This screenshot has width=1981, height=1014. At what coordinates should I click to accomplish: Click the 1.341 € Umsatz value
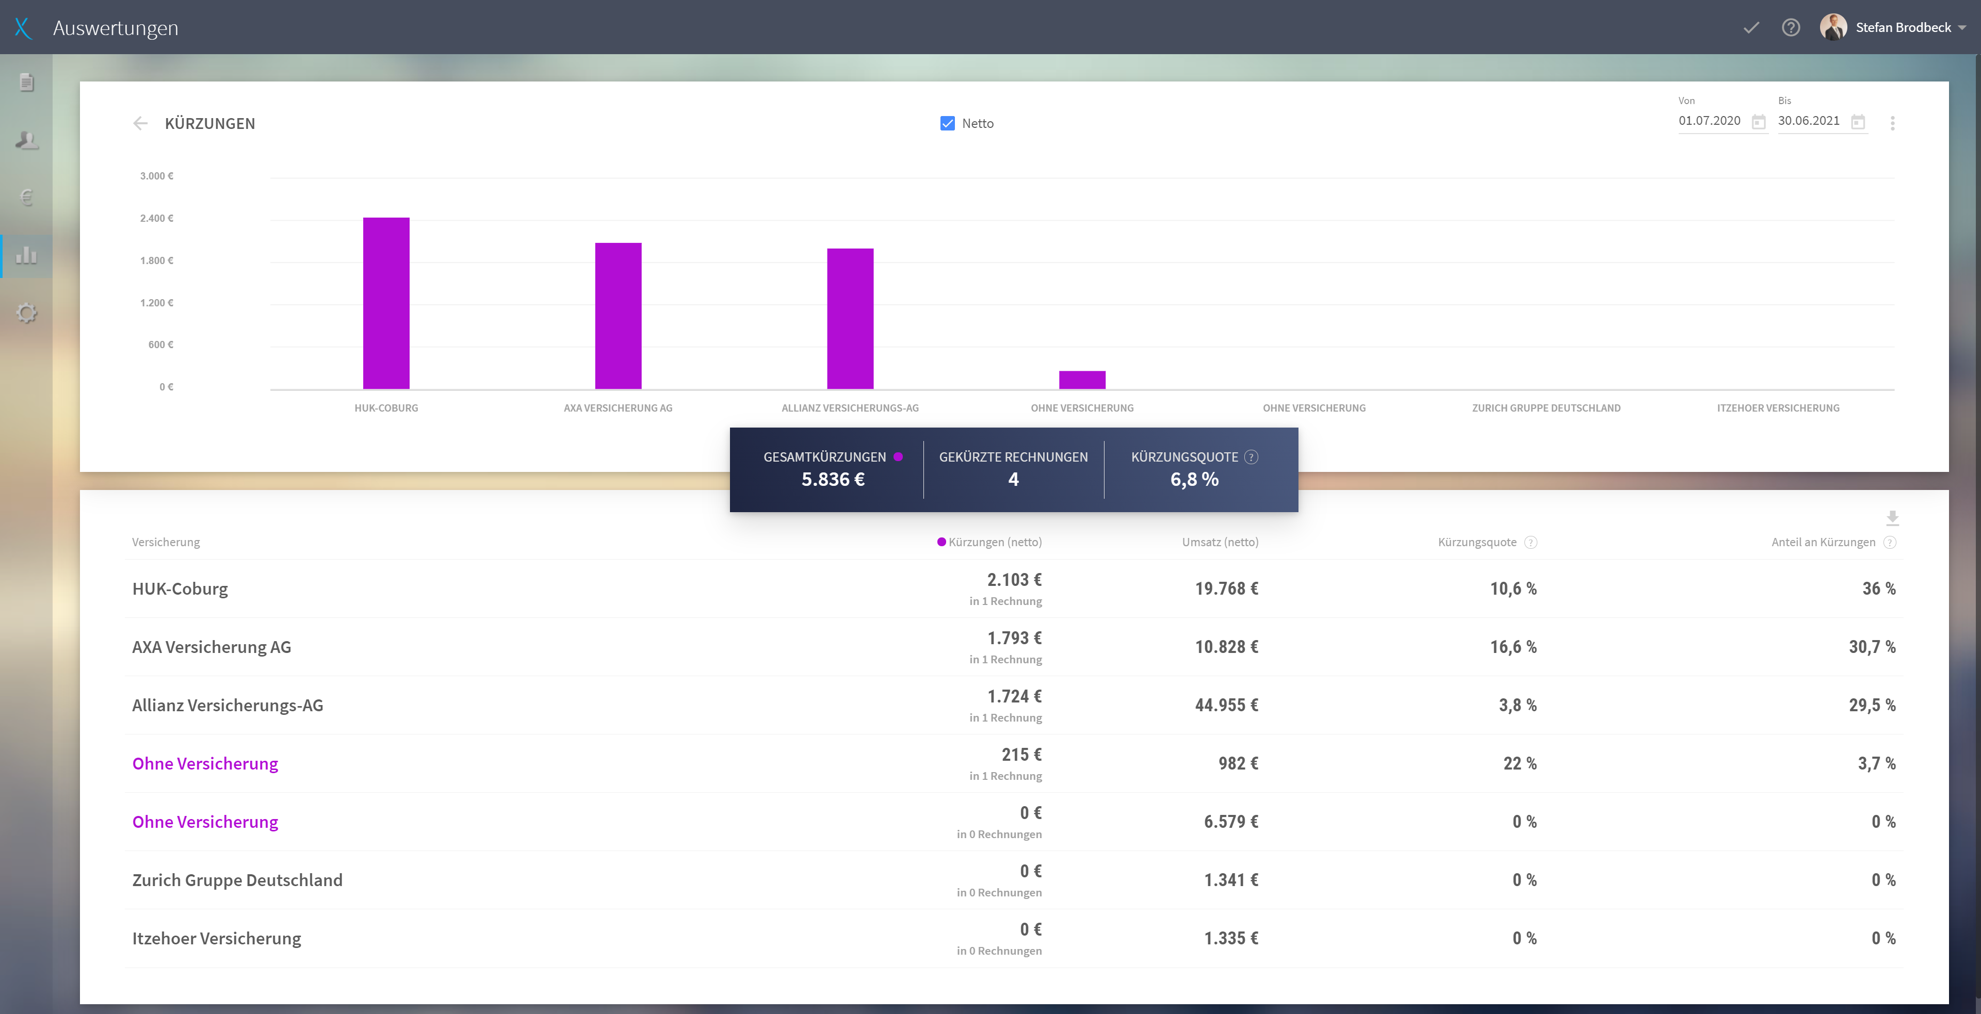(x=1231, y=880)
